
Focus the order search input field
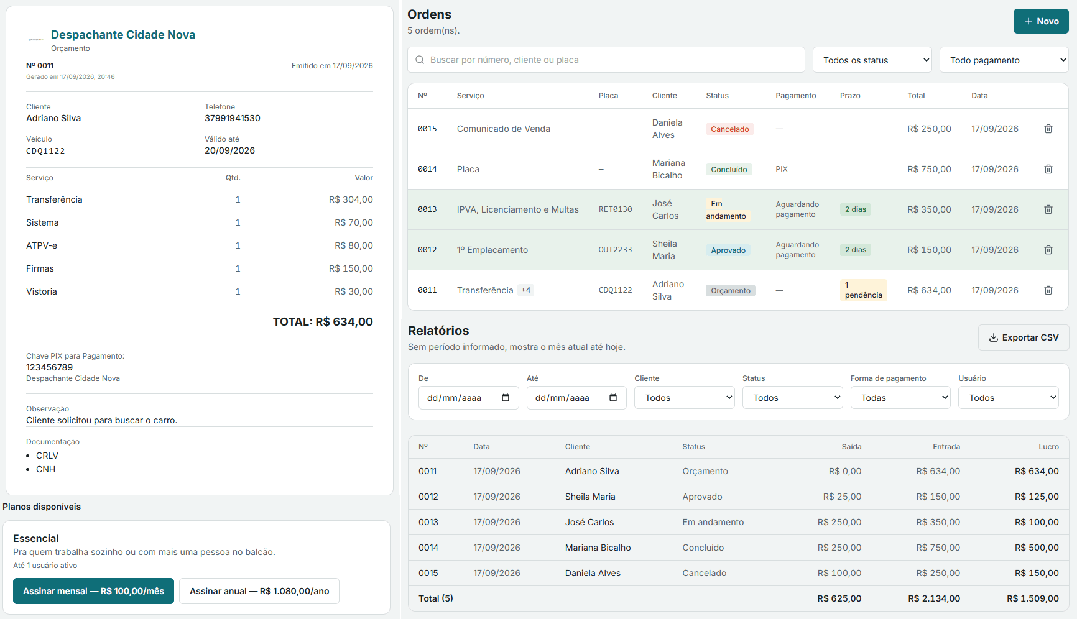point(606,60)
